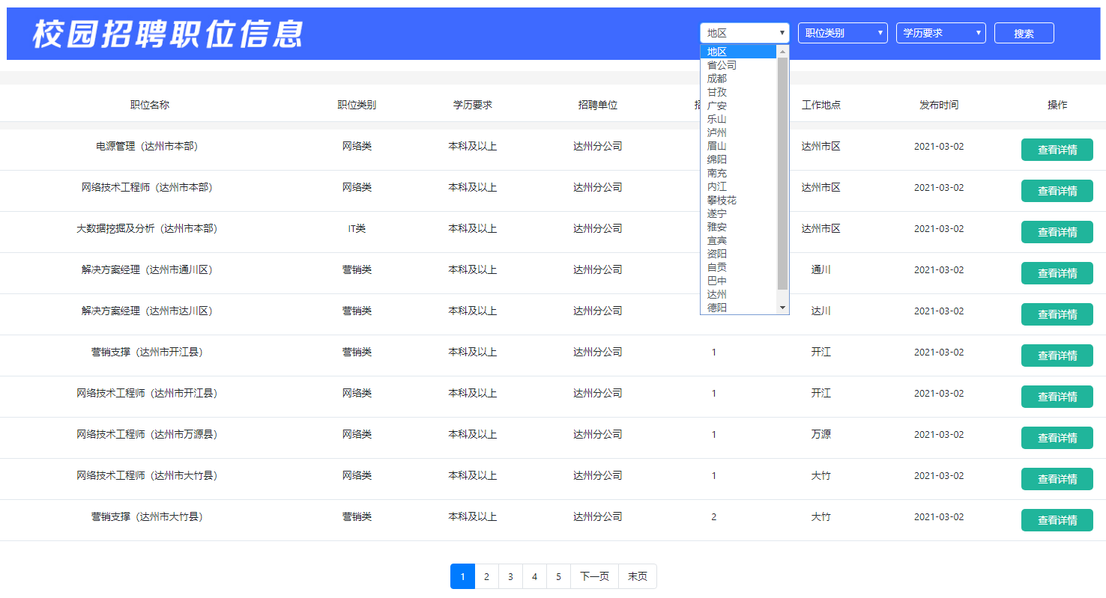Viewport: 1106px width, 598px height.
Task: Choose 内江 from the region list
Action: [739, 186]
